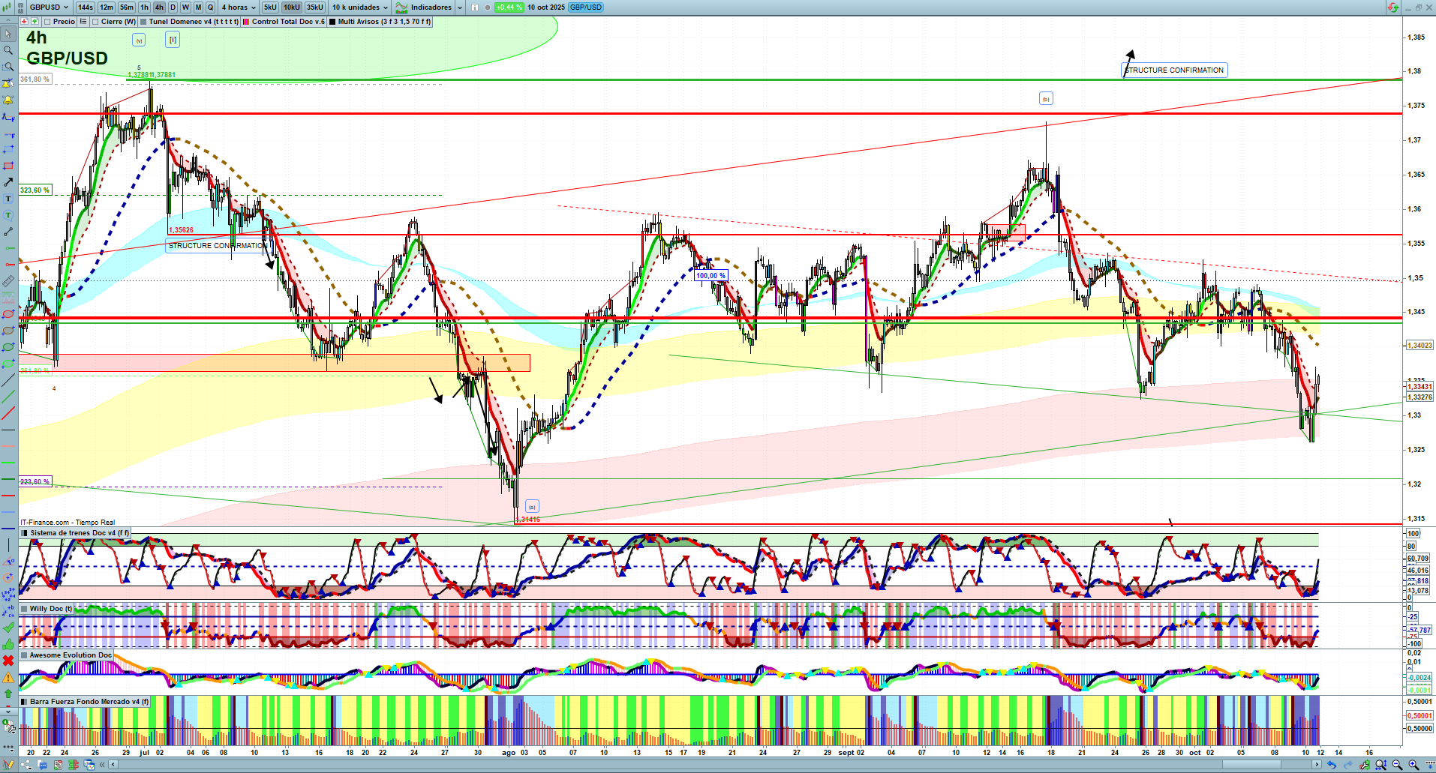1436x773 pixels.
Task: Switch to the 56m timeframe
Action: (x=127, y=7)
